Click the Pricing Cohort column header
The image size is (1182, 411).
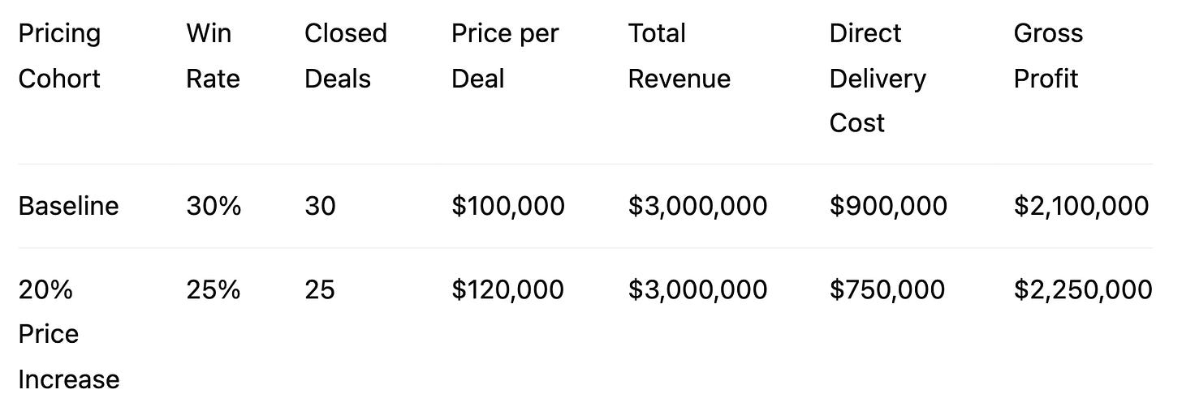[x=59, y=56]
